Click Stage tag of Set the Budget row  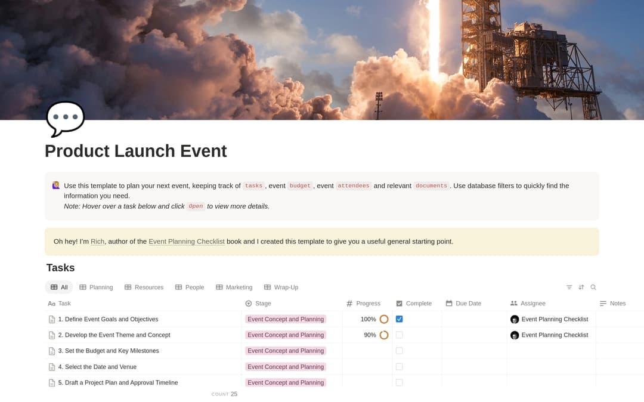286,351
